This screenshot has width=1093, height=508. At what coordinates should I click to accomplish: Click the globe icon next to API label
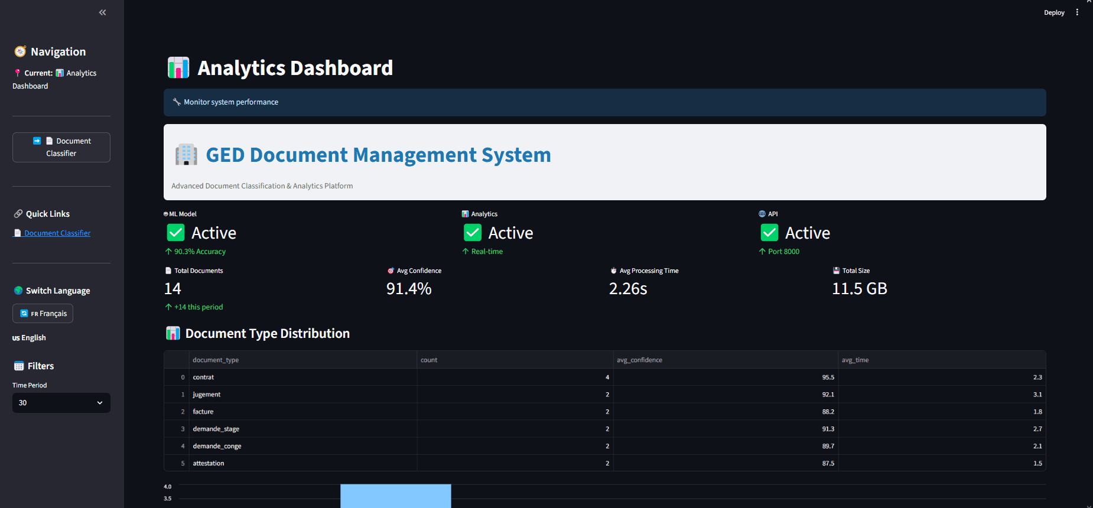pos(762,214)
